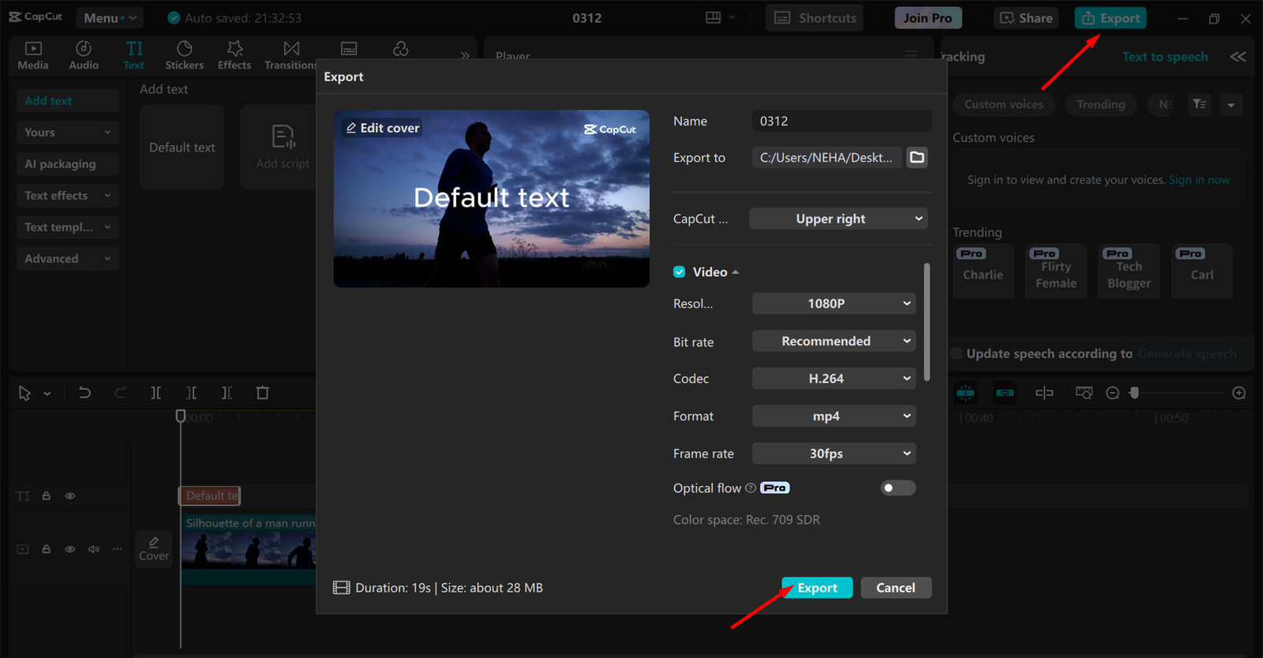Click zoom in plus icon on timeline
The image size is (1263, 658).
click(x=1239, y=393)
